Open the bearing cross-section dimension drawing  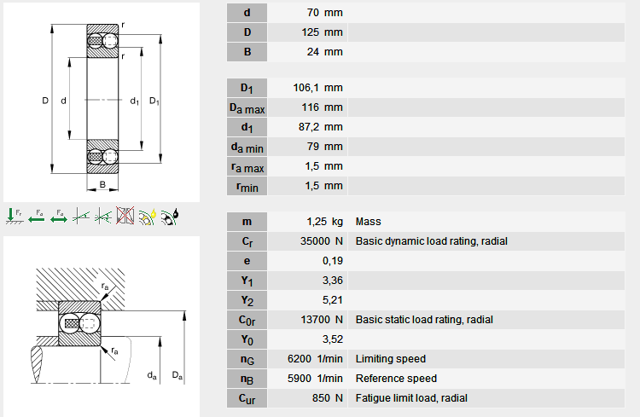click(x=102, y=102)
